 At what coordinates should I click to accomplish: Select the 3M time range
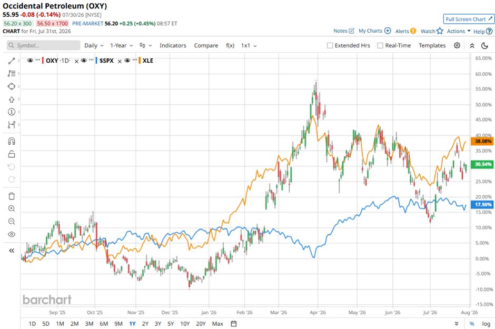(89, 324)
